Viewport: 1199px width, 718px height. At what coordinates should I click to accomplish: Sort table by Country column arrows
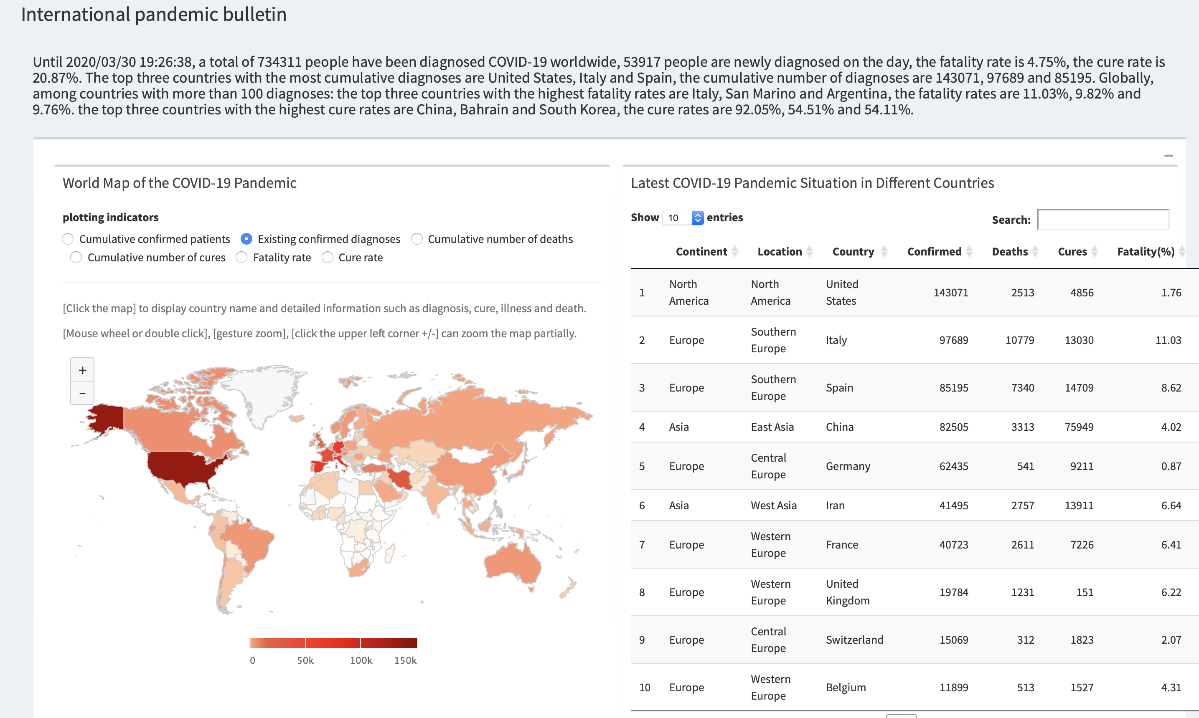884,252
